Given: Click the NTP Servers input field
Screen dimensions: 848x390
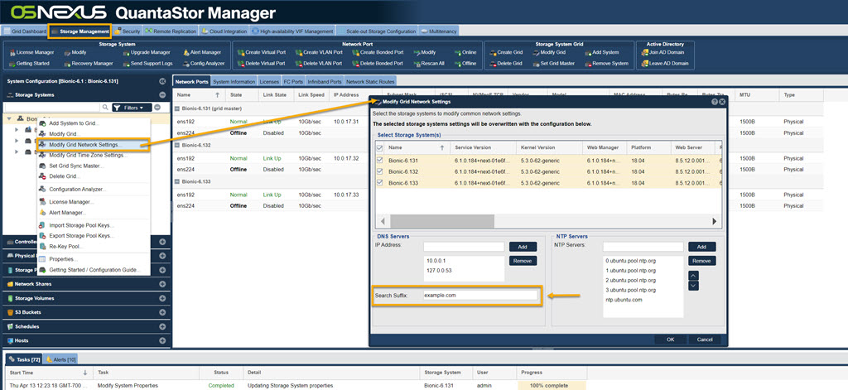Looking at the screenshot, I should tap(643, 247).
